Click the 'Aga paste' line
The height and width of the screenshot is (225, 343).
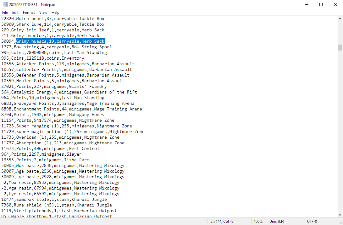[63, 171]
